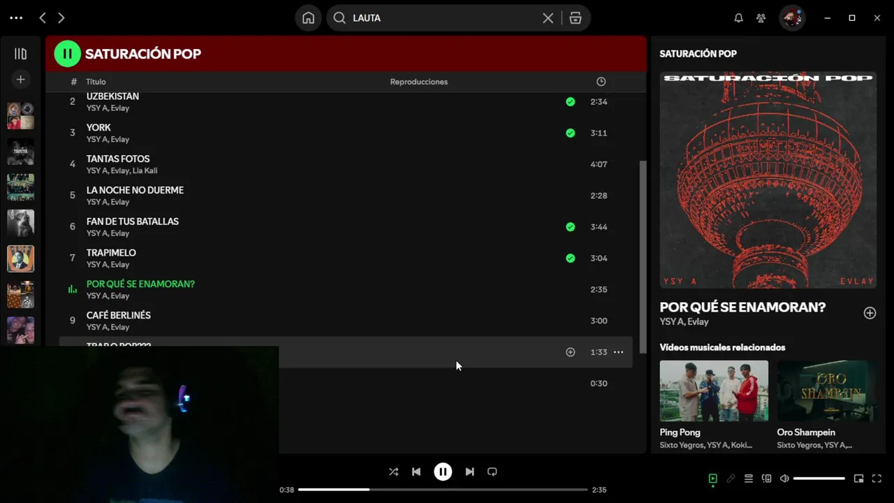
Task: Mute with the volume speaker icon
Action: coord(784,479)
